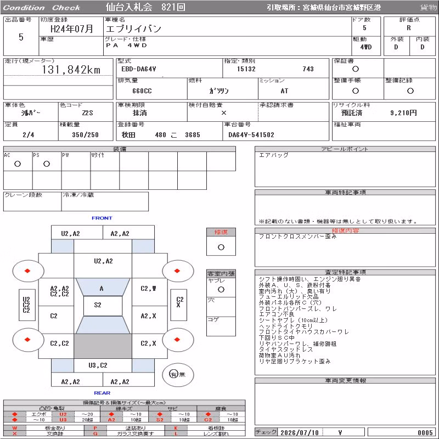Image resolution: width=439 pixels, height=439 pixels.
Task: Click the C2 X right side box
Action: [x=179, y=305]
